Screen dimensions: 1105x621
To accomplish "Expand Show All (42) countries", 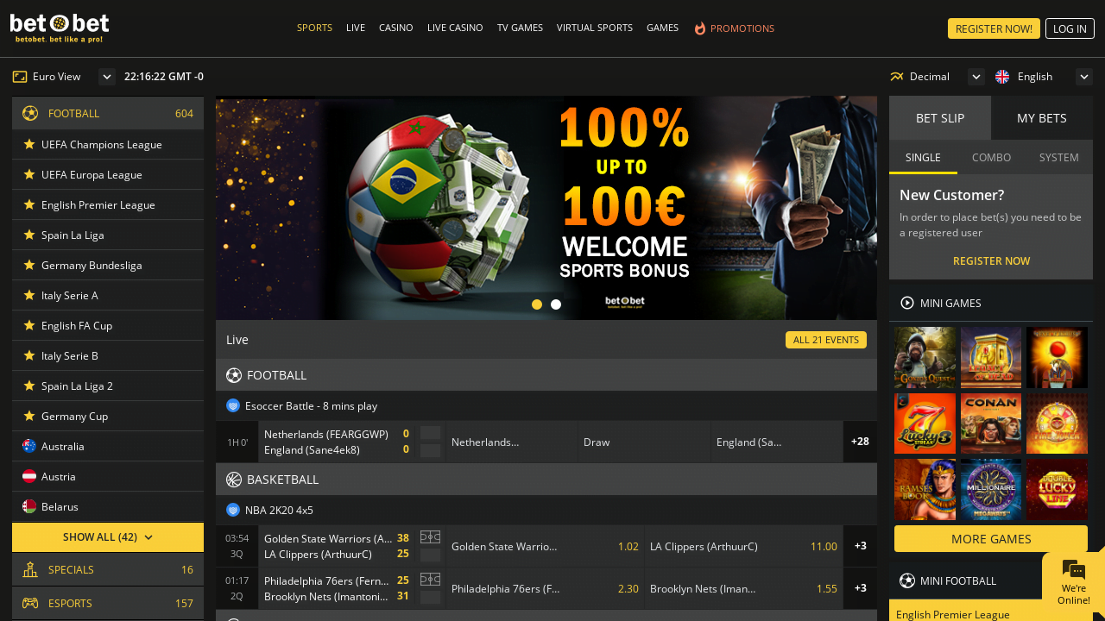I will point(108,537).
